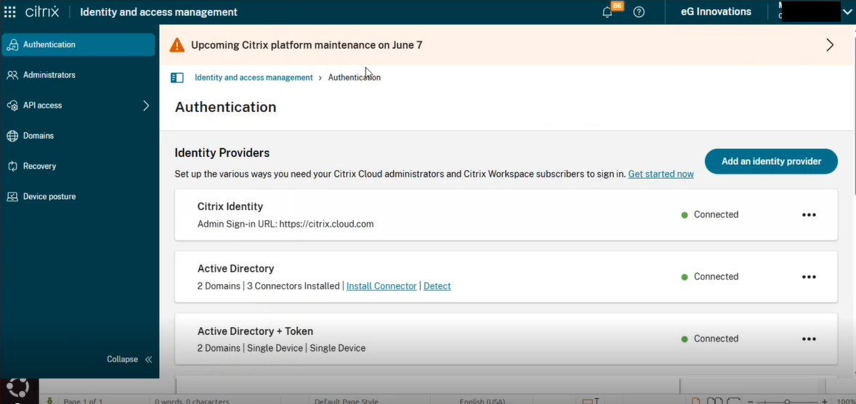Select Administrators in the sidebar
This screenshot has height=404, width=856.
[x=49, y=75]
